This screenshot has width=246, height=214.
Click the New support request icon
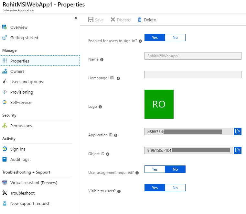[5, 203]
